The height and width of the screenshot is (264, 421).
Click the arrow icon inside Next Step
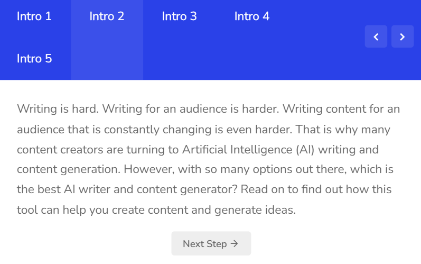pyautogui.click(x=235, y=243)
